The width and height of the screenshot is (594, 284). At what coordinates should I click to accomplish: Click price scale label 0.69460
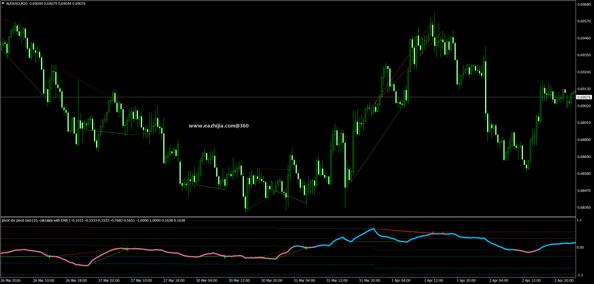584,38
